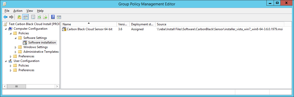Open the Action menu

[18, 11]
